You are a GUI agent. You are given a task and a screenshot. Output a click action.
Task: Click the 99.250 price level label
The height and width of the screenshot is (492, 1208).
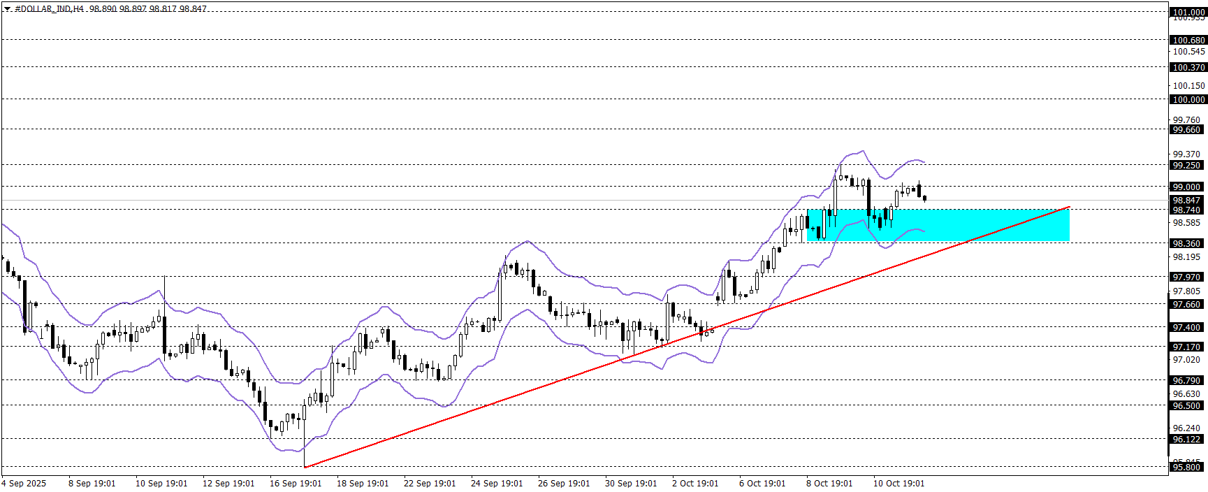click(x=1186, y=166)
